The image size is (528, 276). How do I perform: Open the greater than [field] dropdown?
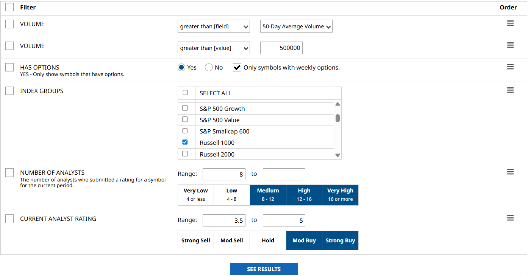pyautogui.click(x=214, y=26)
